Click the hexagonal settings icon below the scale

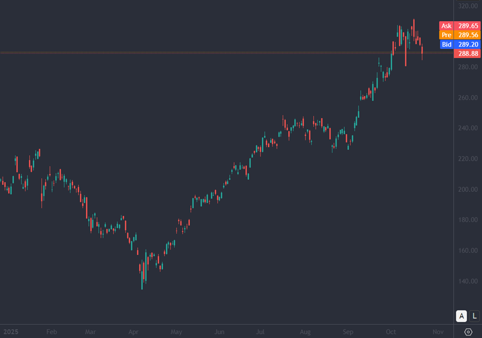pos(467,331)
